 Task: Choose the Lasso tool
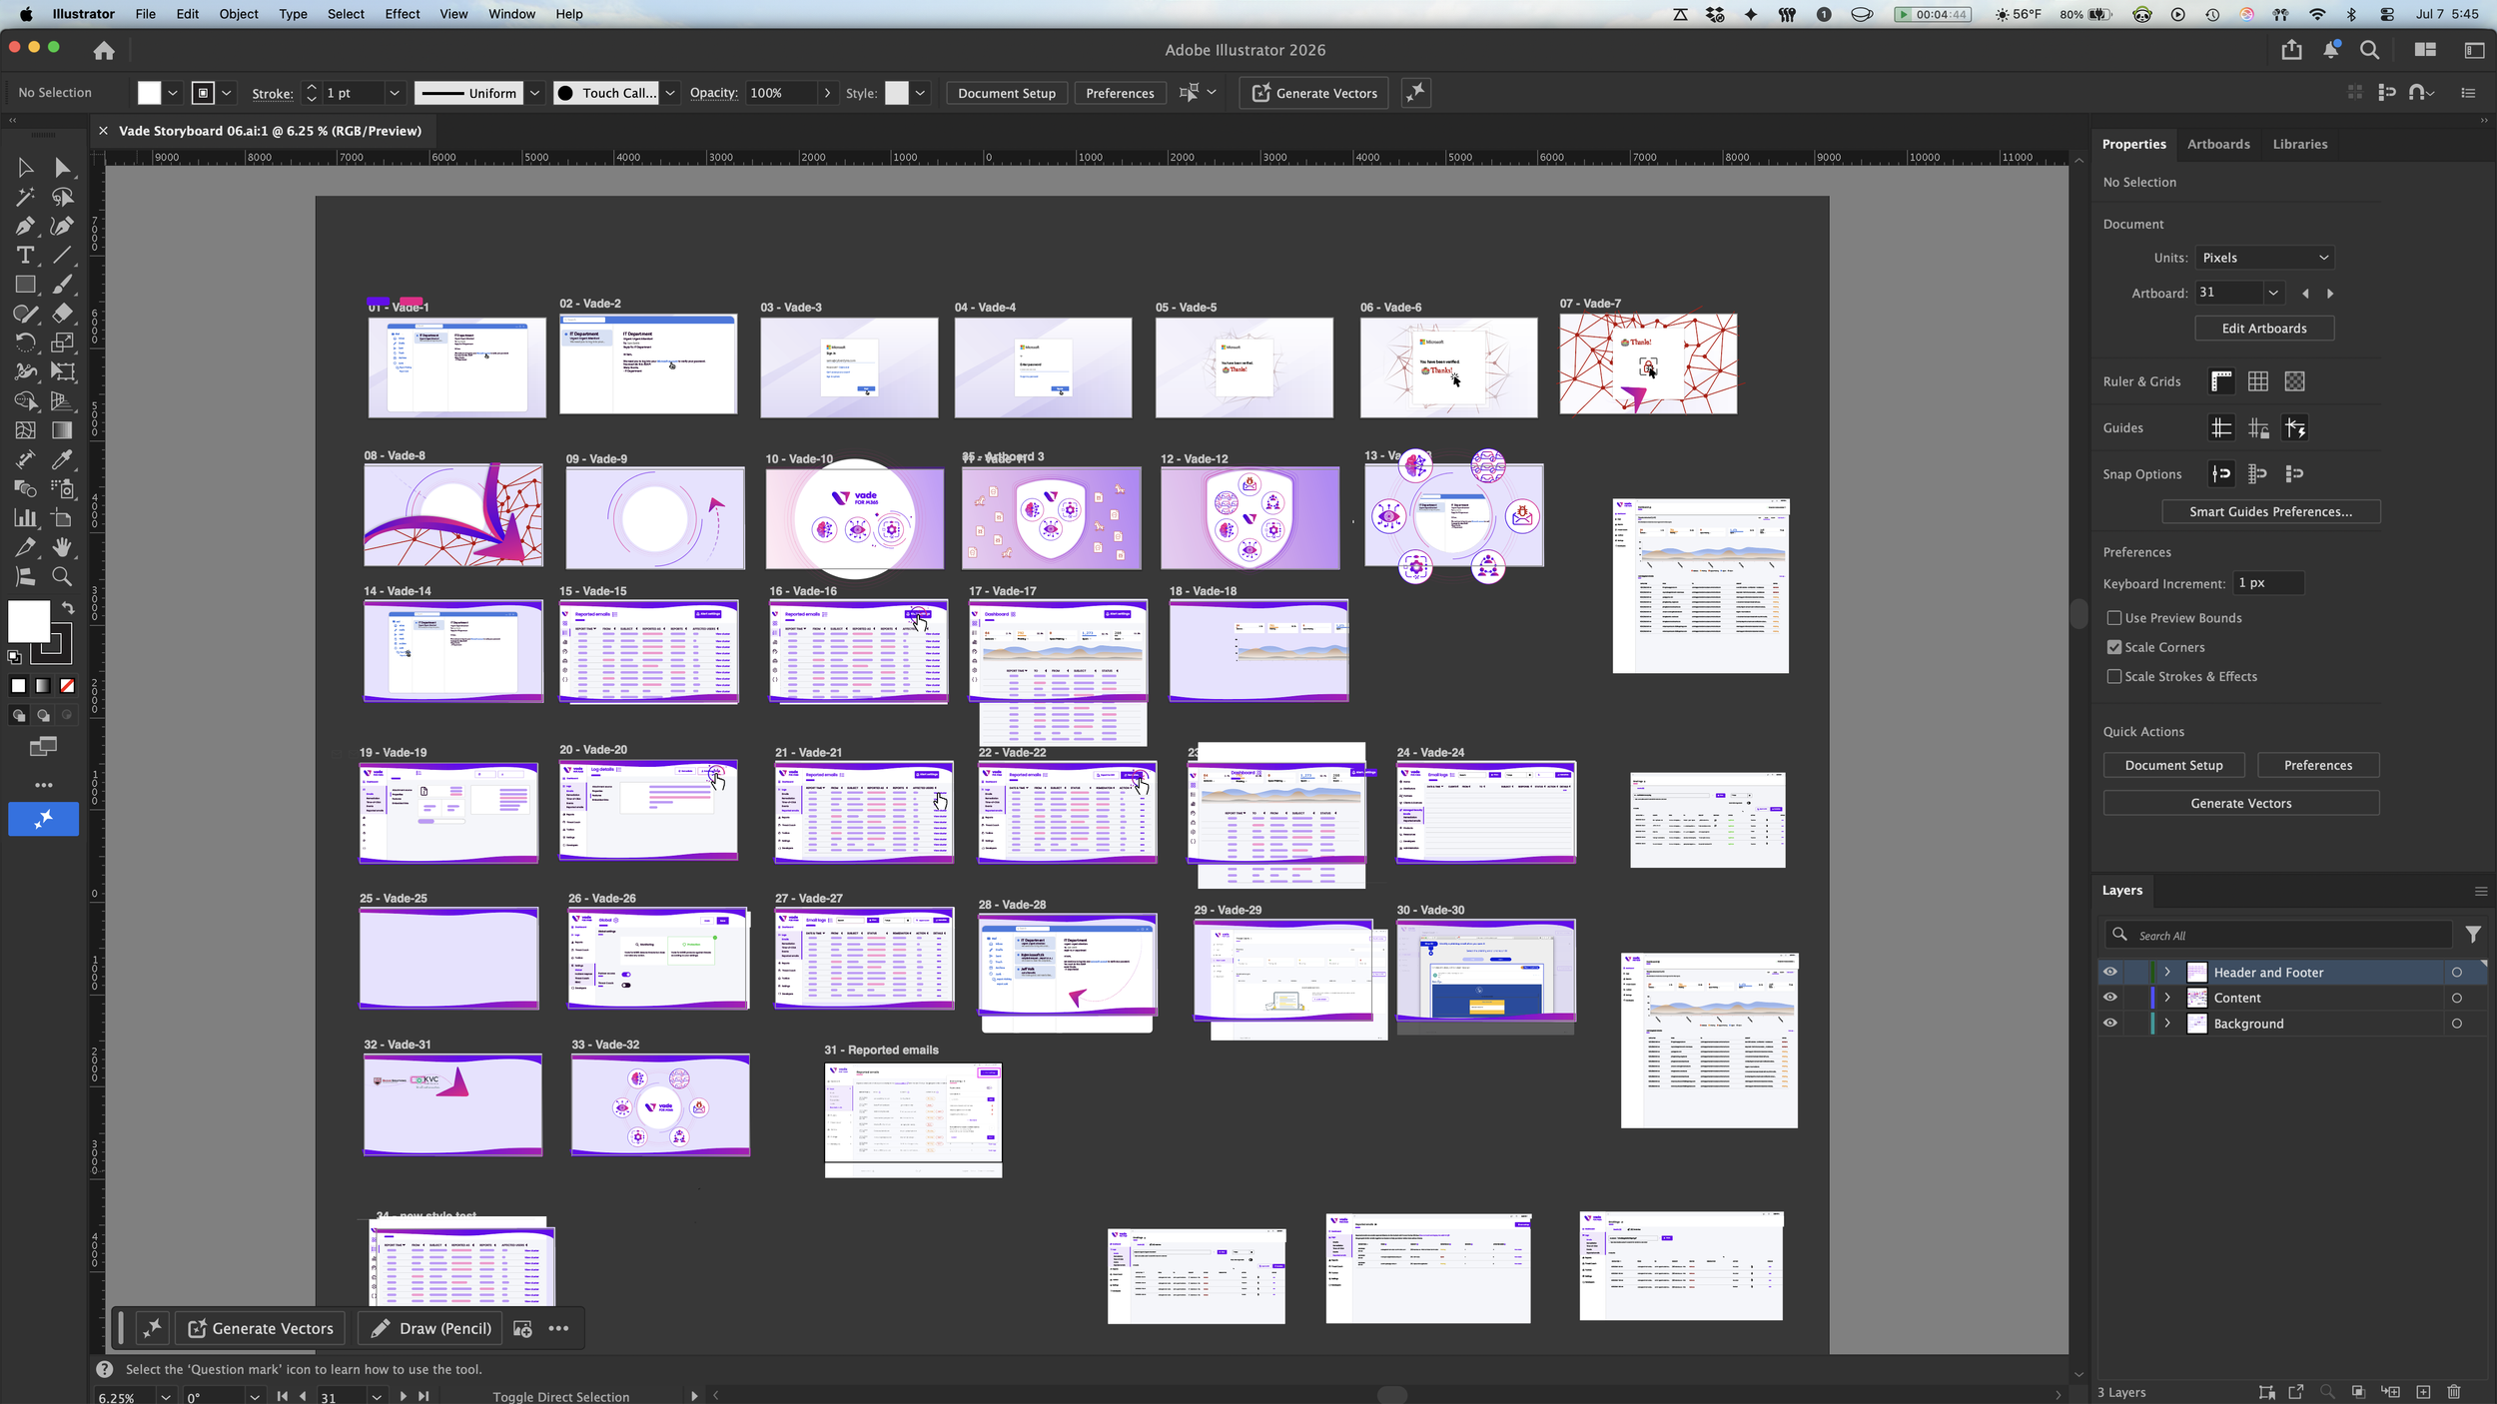[62, 197]
